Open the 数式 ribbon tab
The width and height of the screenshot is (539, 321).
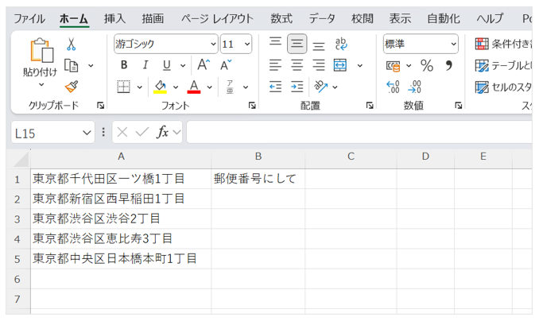pyautogui.click(x=281, y=18)
